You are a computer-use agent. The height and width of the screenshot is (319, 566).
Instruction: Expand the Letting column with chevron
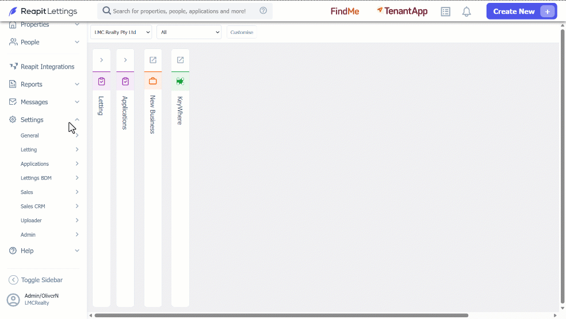pyautogui.click(x=101, y=60)
